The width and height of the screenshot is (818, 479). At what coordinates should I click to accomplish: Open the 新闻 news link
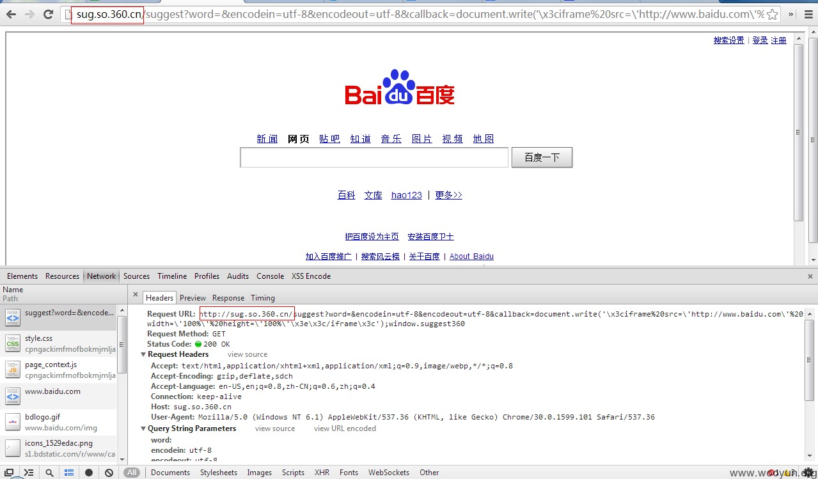point(267,139)
